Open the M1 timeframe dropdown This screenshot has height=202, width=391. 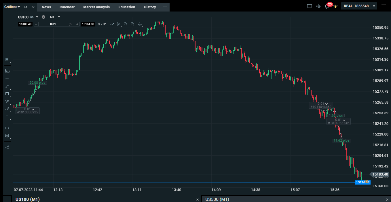tap(55, 17)
